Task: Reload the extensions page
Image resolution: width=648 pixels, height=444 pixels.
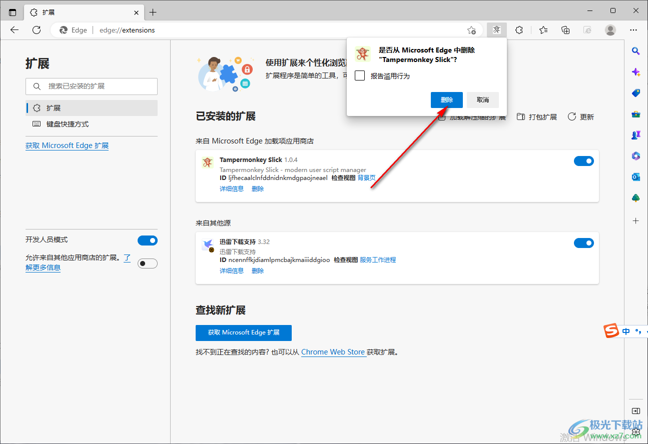Action: [x=37, y=30]
